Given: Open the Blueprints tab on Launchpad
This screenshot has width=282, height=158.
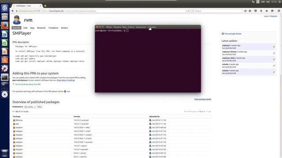Looking at the screenshot, I should [x=41, y=28].
